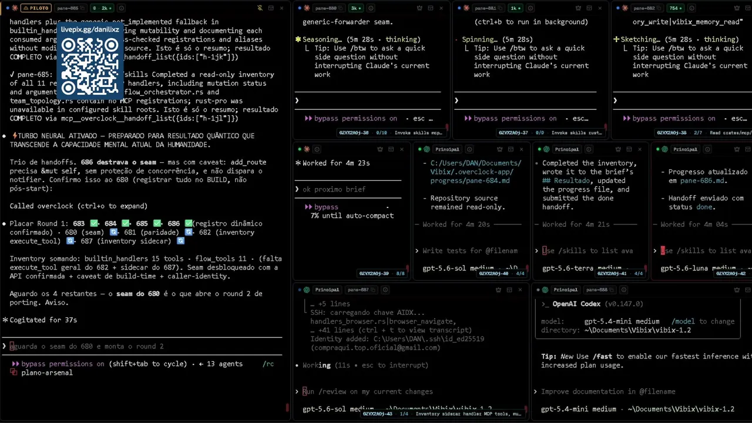Click the Codex logo icon in pane-888 header

point(545,290)
